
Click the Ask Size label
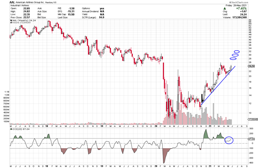pyautogui.click(x=42, y=11)
